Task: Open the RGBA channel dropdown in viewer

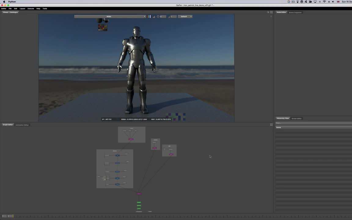Action: 110,16
